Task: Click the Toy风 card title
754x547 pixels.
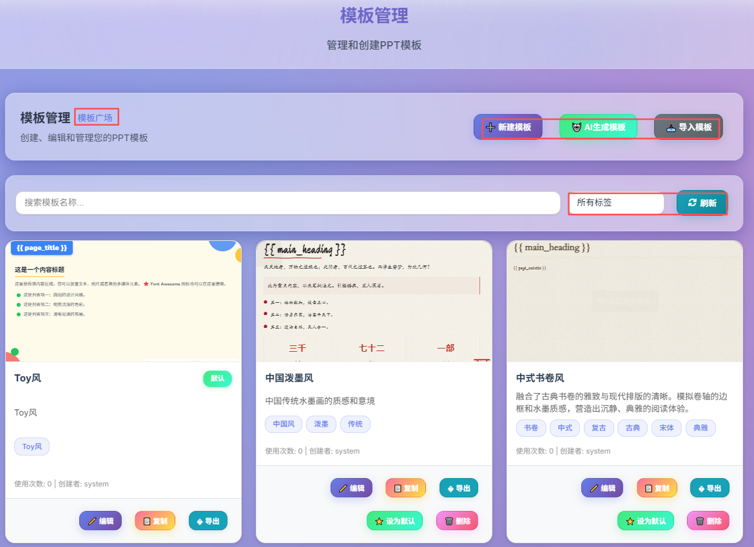Action: tap(28, 378)
